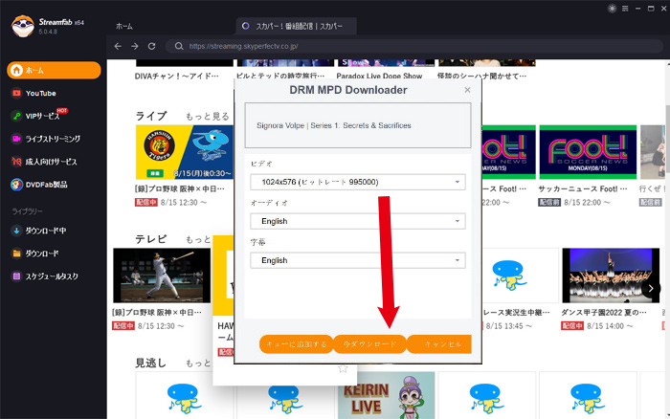Click the scheduled task icon

[16, 276]
